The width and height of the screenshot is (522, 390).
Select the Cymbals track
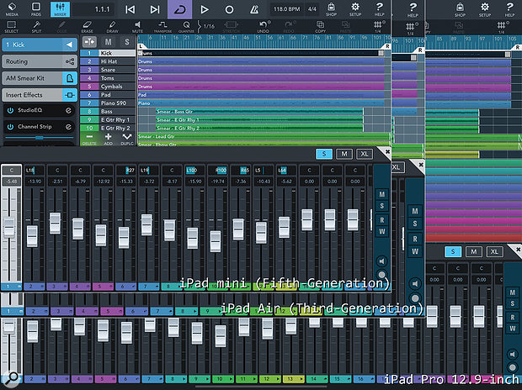(x=108, y=87)
